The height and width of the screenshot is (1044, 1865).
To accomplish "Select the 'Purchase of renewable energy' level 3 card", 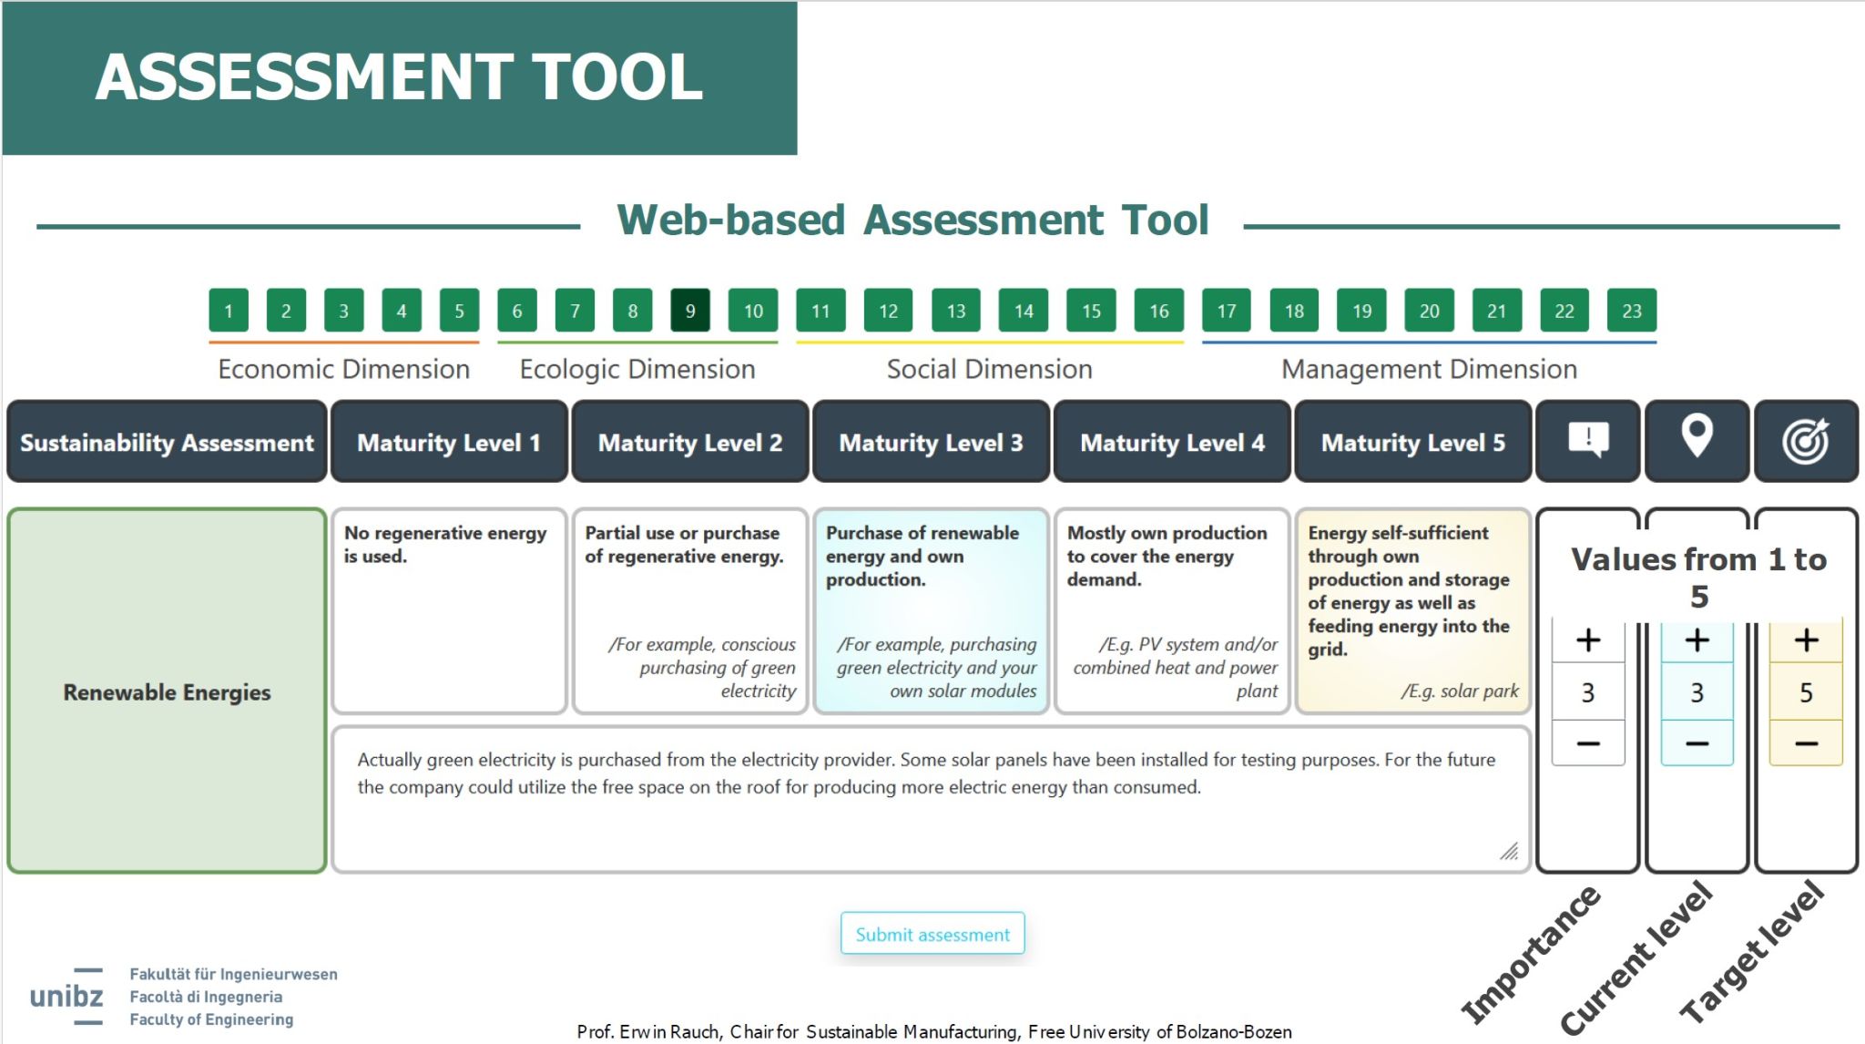I will click(x=931, y=610).
